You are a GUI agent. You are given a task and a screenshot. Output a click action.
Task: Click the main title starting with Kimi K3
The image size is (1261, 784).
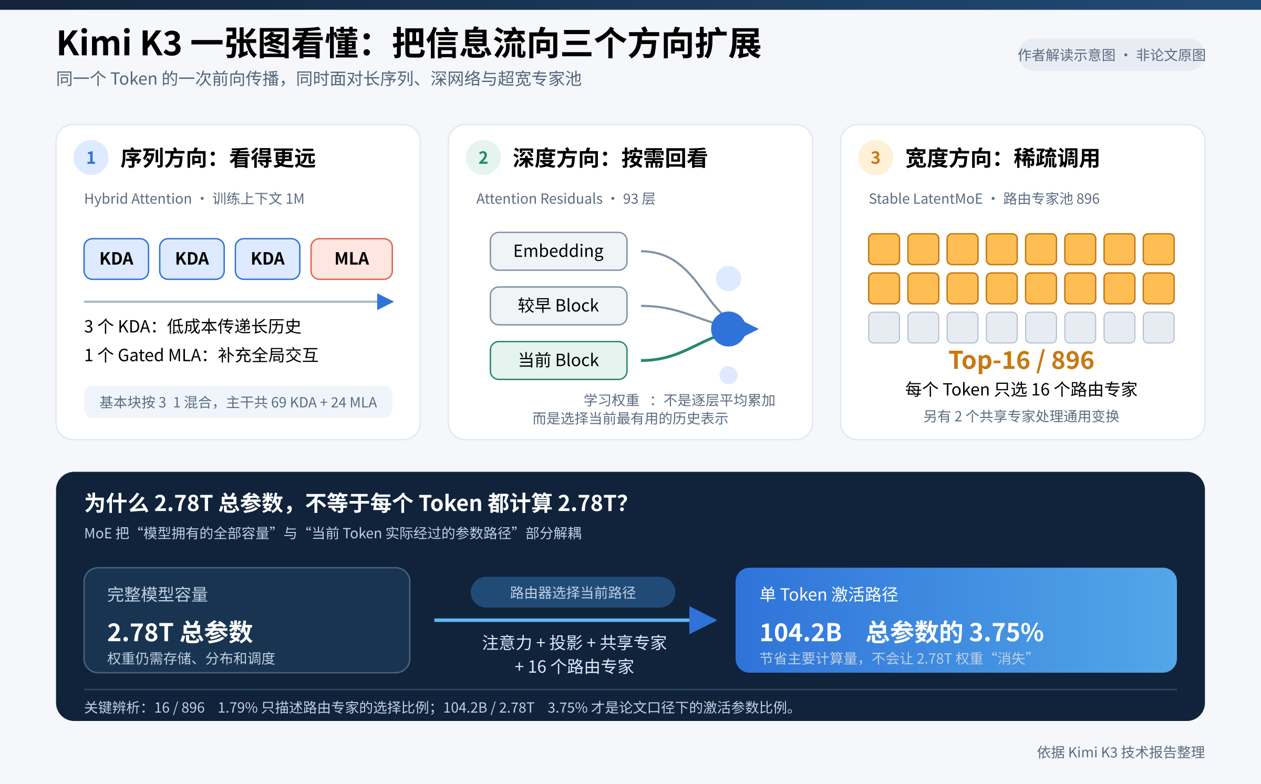coord(409,43)
